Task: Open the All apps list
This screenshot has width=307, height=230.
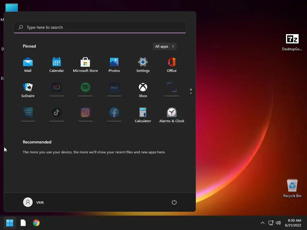Action: 165,46
